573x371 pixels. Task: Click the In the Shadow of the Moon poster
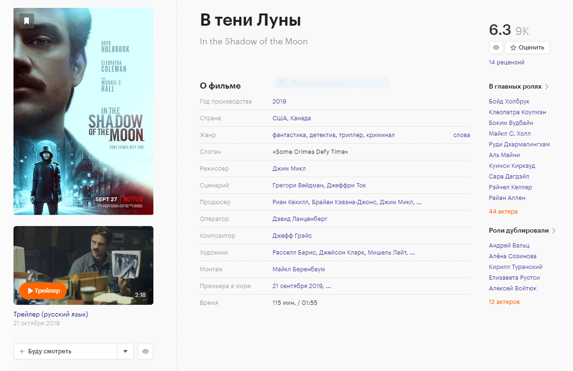point(84,112)
